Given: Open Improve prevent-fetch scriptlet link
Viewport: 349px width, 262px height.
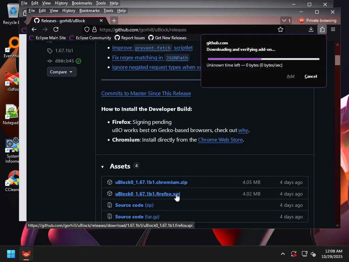Looking at the screenshot, I should [x=152, y=48].
